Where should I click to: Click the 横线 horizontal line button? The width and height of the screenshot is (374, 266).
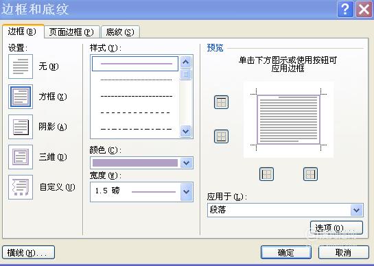pyautogui.click(x=28, y=253)
